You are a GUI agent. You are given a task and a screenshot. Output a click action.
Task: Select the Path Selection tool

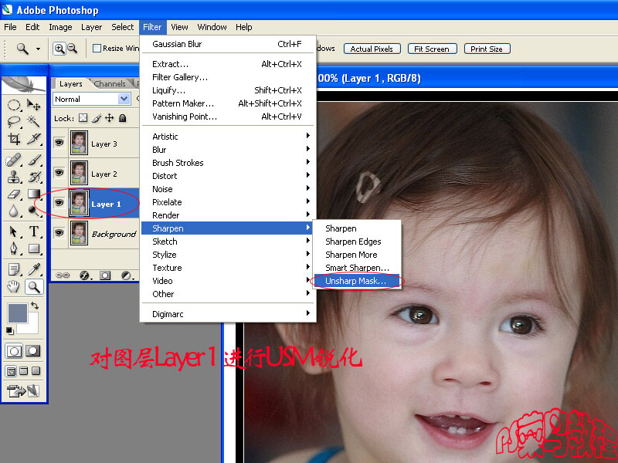tap(14, 231)
